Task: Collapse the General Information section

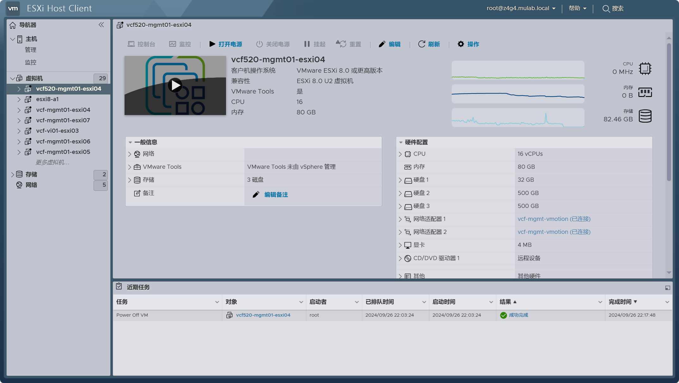Action: 130,143
